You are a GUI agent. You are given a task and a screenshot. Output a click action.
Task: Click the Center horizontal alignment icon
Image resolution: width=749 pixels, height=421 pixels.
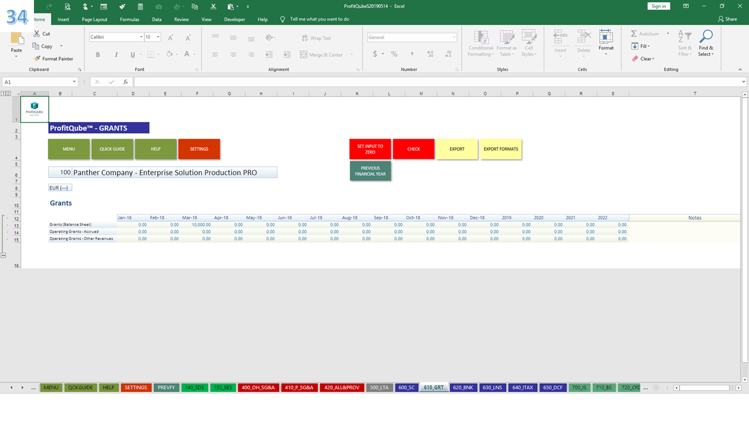(x=233, y=54)
